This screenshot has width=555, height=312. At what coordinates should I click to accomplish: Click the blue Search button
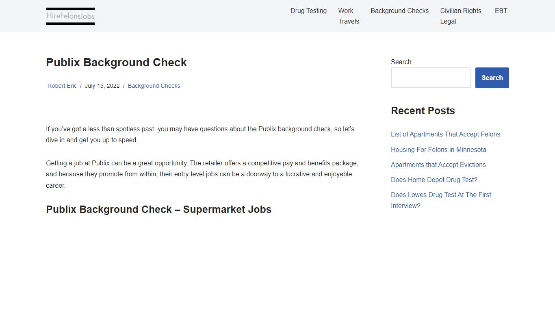492,78
